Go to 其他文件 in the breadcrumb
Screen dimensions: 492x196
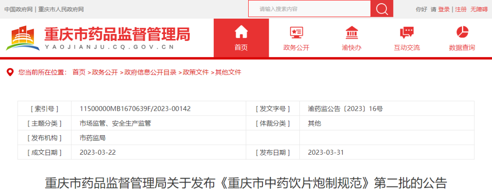228,72
